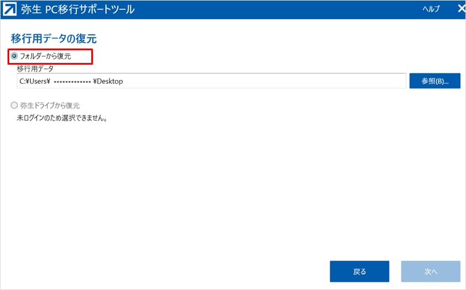Viewport: 466px width, 290px height.
Task: Click the 弥生ドライブから復元 label text
Action: pos(49,106)
